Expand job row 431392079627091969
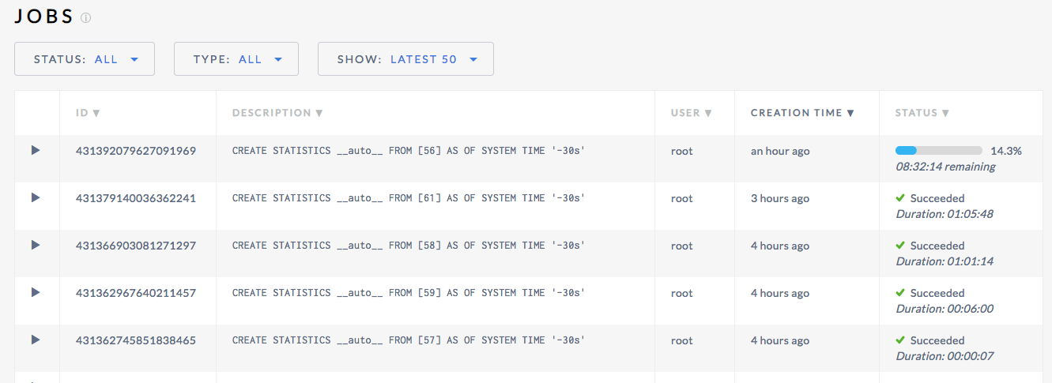1052x383 pixels. point(36,150)
